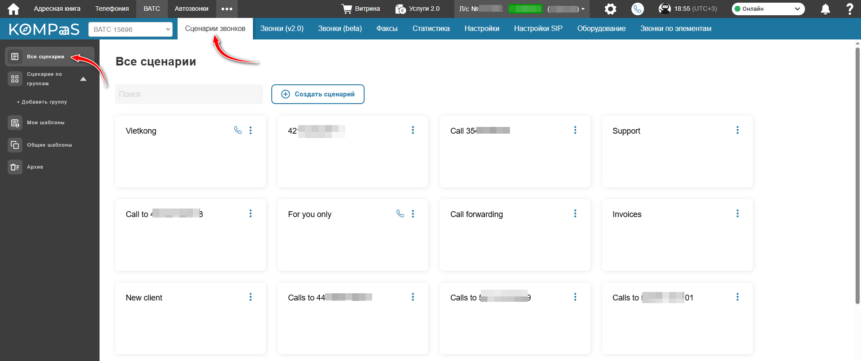861x361 pixels.
Task: Open the softphone call icon
Action: [637, 9]
